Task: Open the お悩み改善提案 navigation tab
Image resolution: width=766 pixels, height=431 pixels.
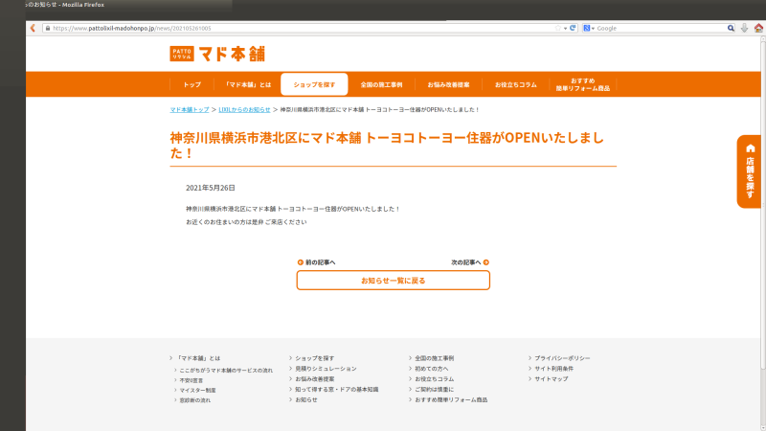Action: tap(448, 84)
